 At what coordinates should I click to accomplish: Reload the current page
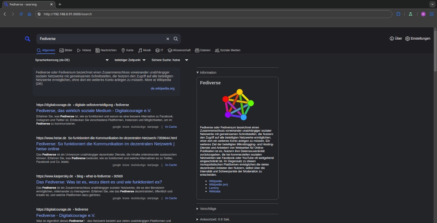coord(21,14)
